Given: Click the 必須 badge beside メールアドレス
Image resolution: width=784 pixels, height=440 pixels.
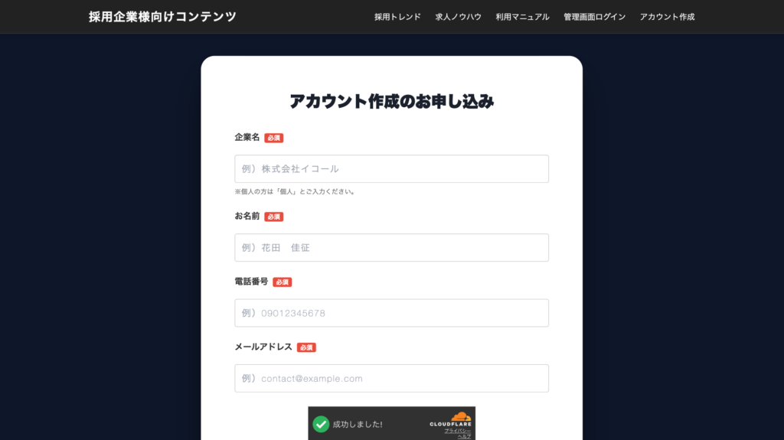Looking at the screenshot, I should pos(306,347).
